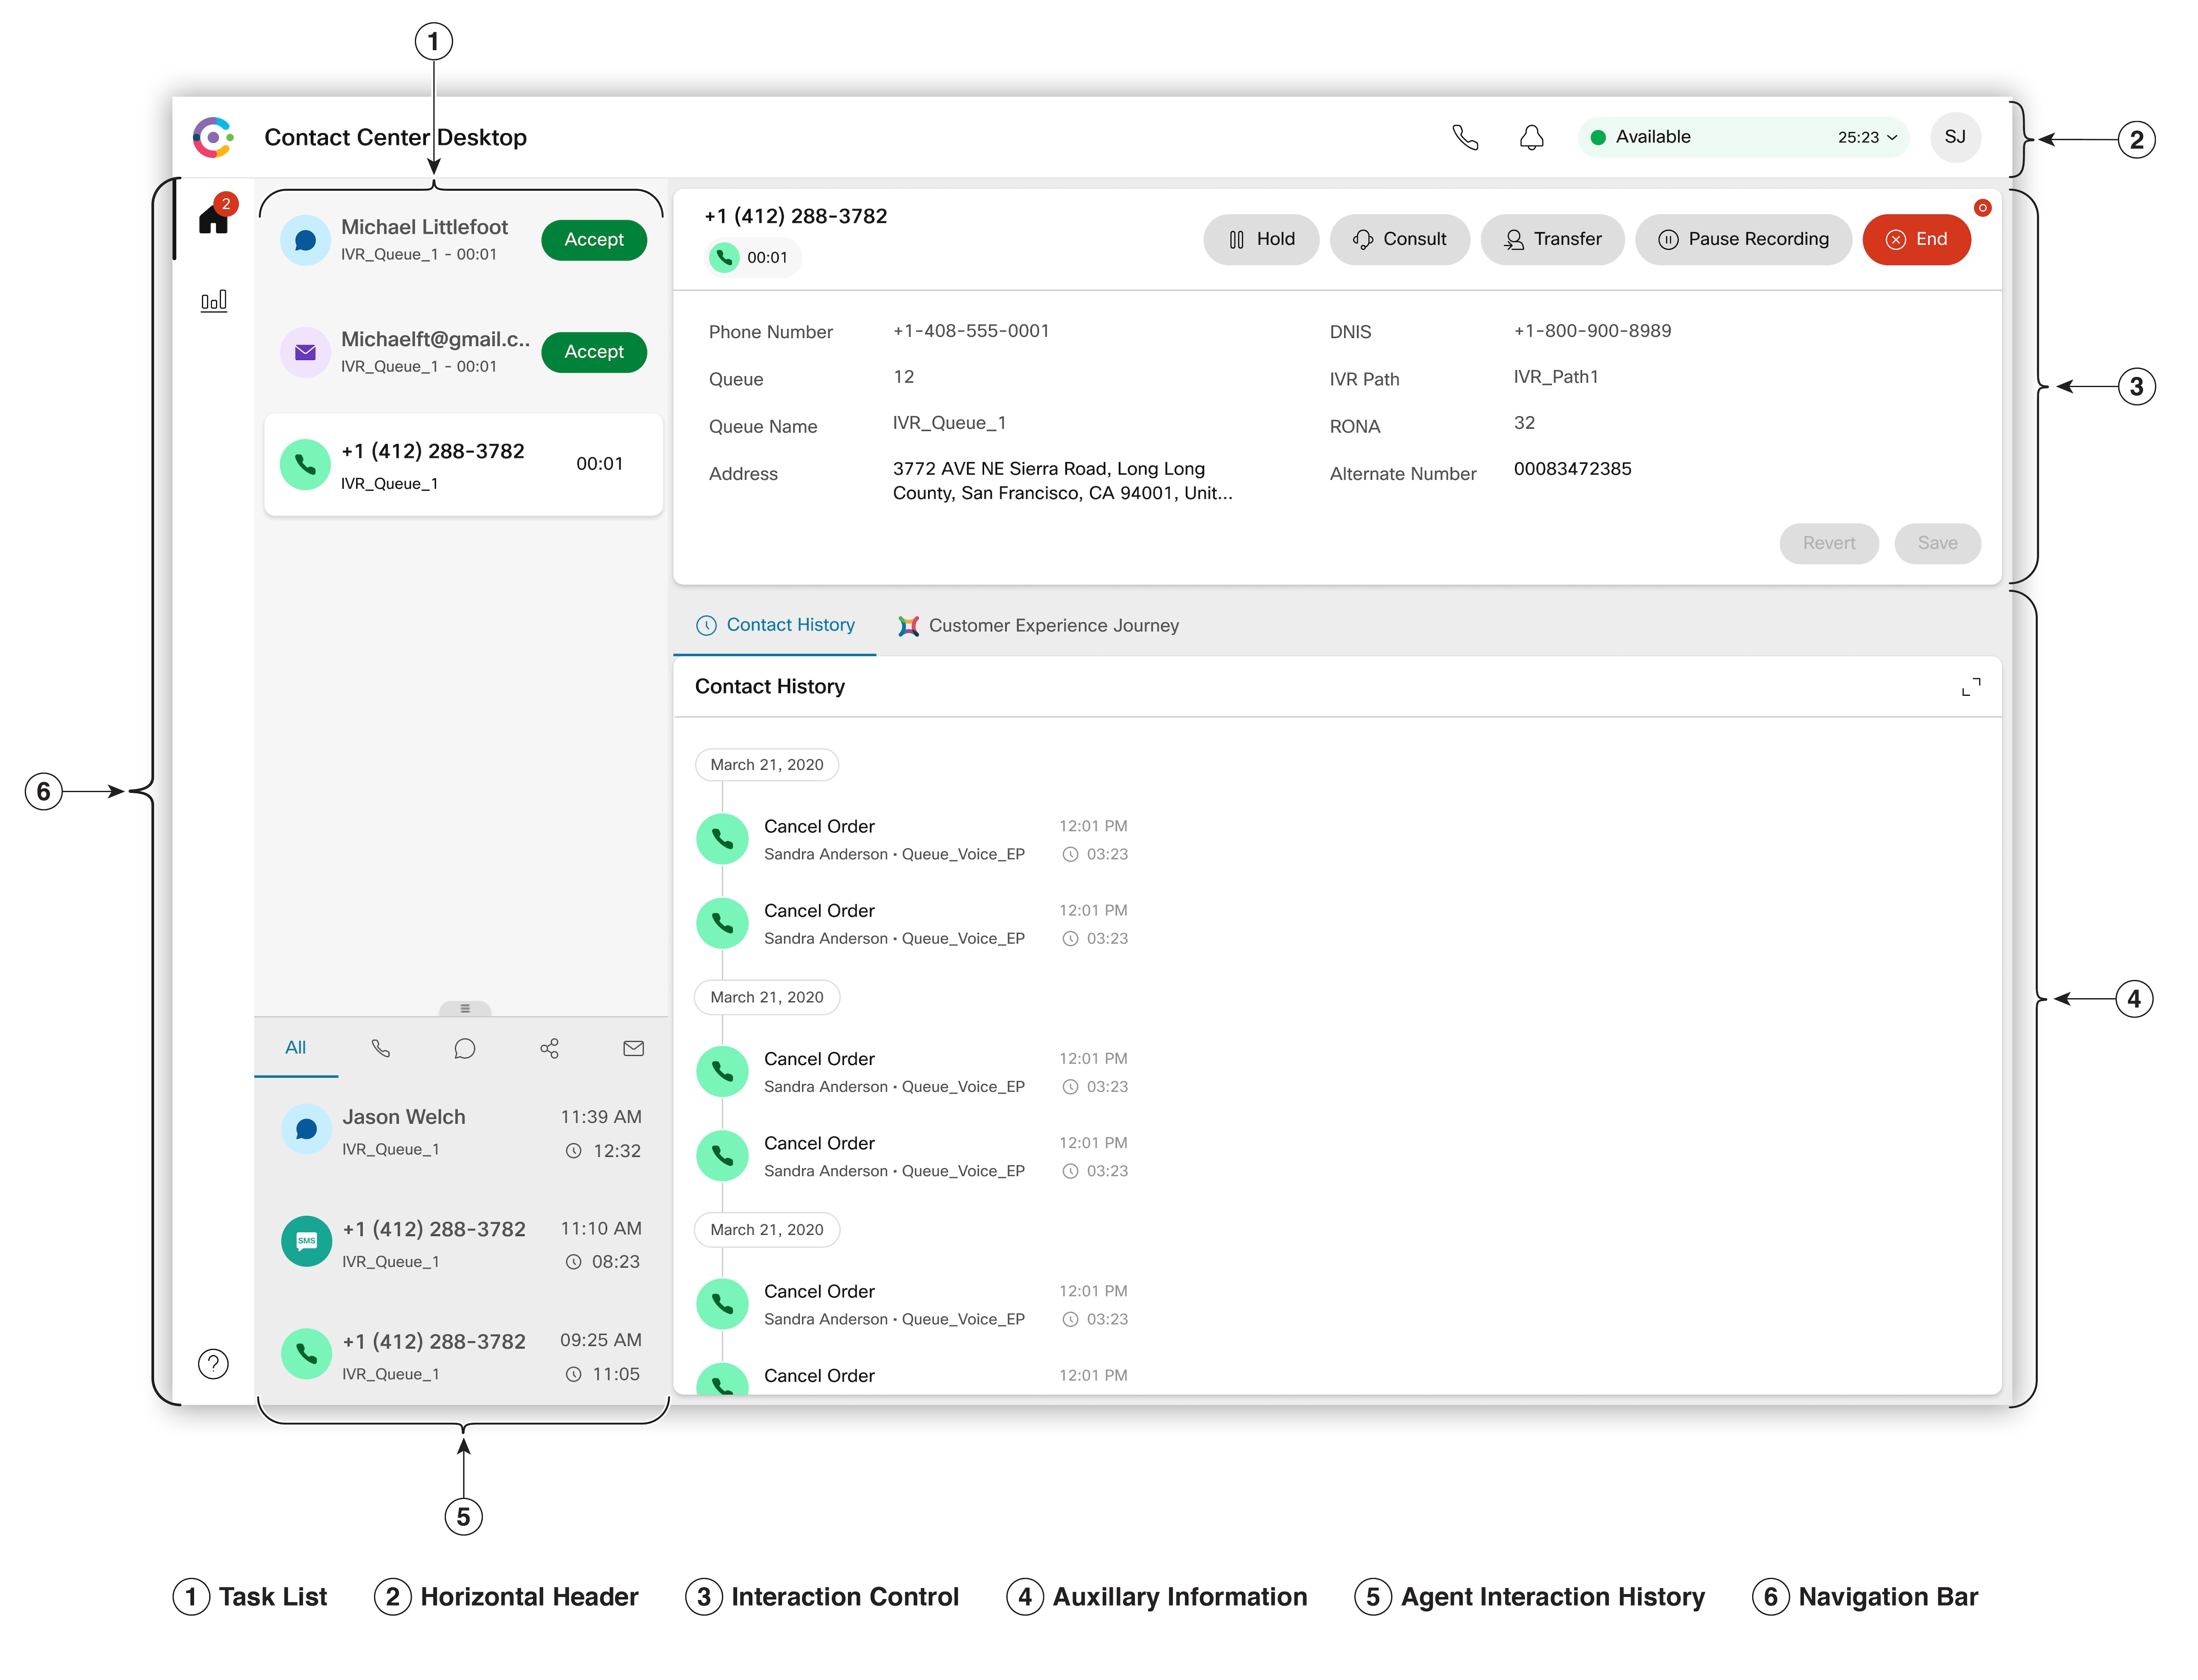Filter interaction history by the email icon
The image size is (2198, 1680).
(633, 1048)
